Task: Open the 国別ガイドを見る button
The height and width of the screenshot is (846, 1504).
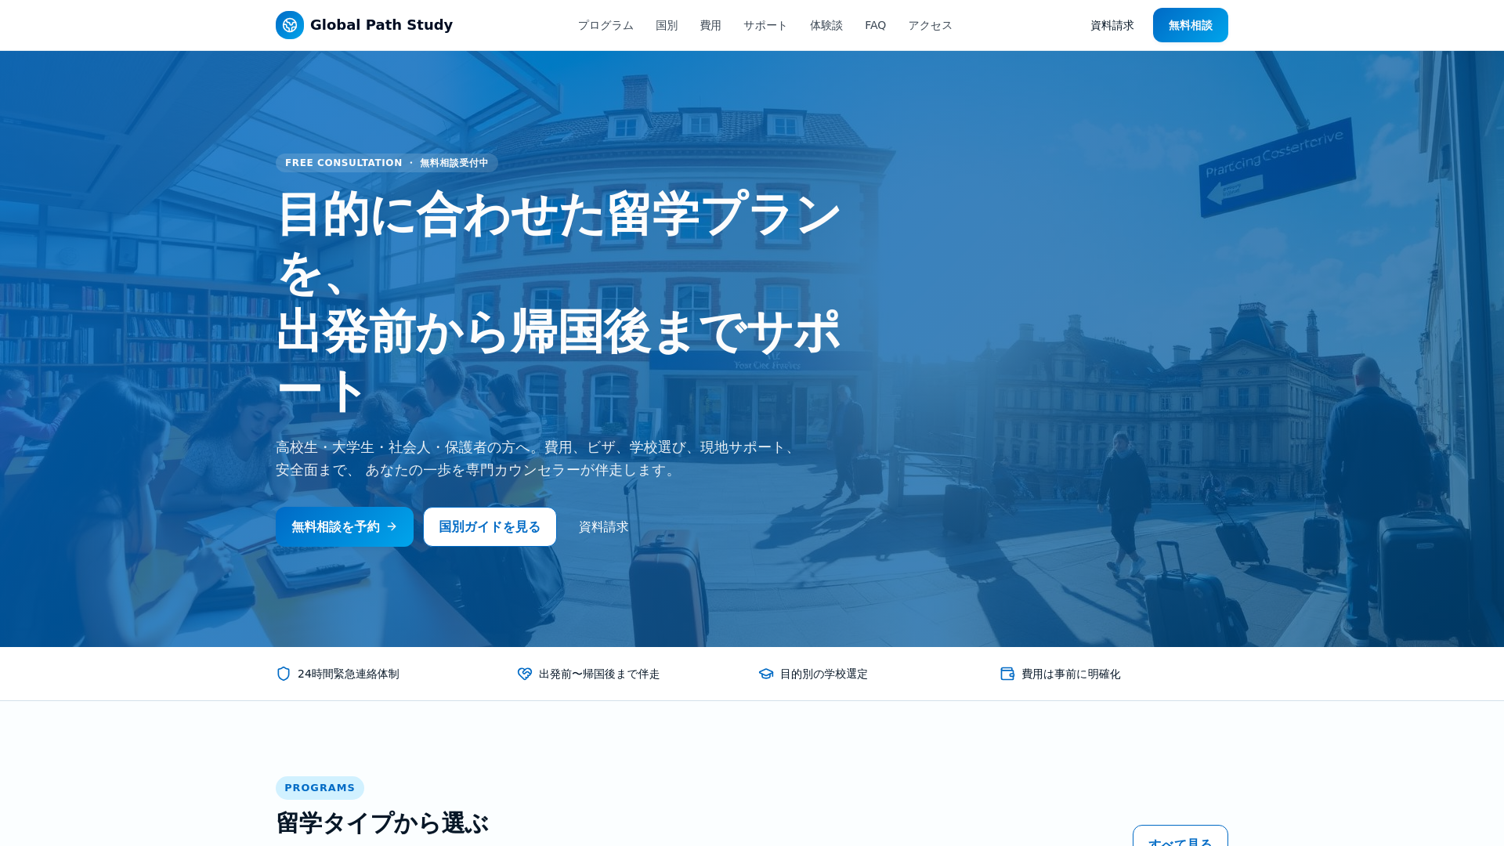Action: coord(490,526)
